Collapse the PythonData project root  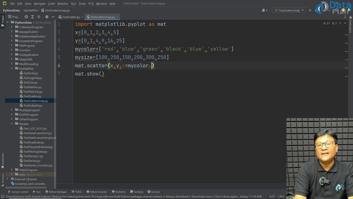pyautogui.click(x=8, y=22)
